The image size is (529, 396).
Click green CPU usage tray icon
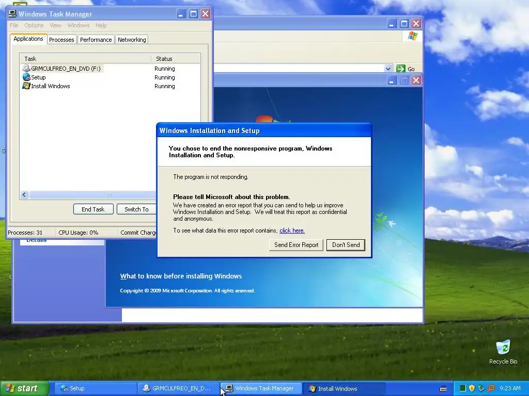(x=462, y=388)
